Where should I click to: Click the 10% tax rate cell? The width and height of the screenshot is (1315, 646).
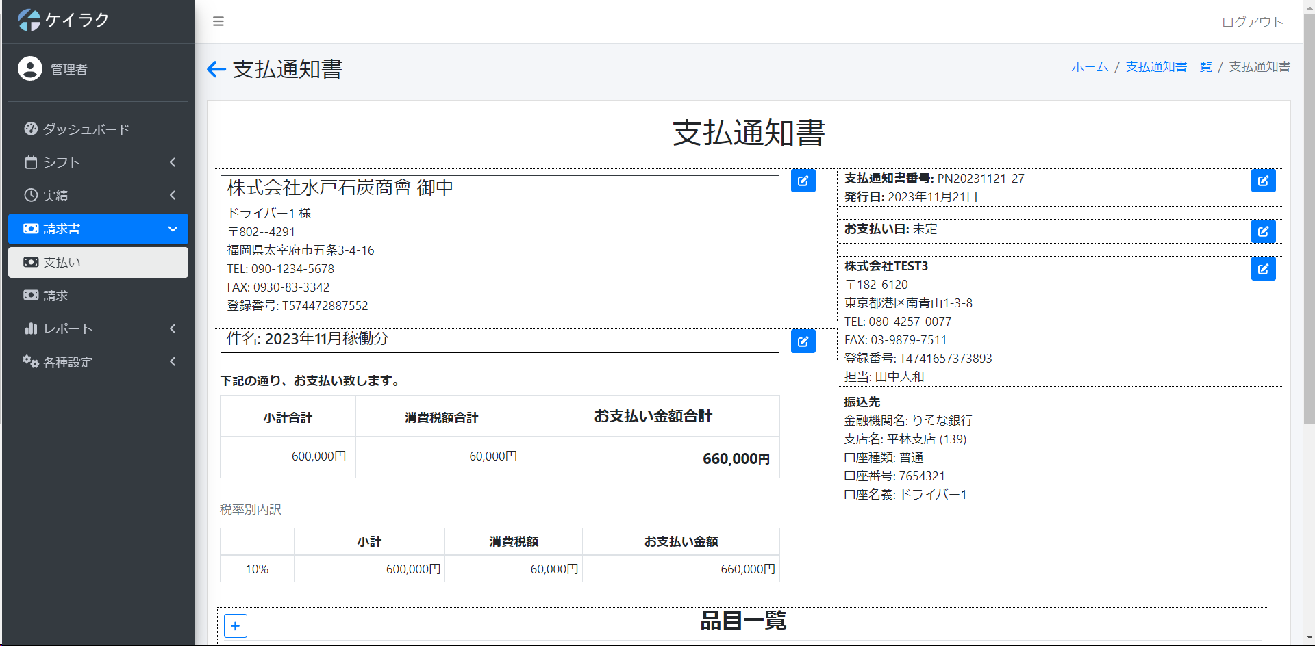[257, 569]
